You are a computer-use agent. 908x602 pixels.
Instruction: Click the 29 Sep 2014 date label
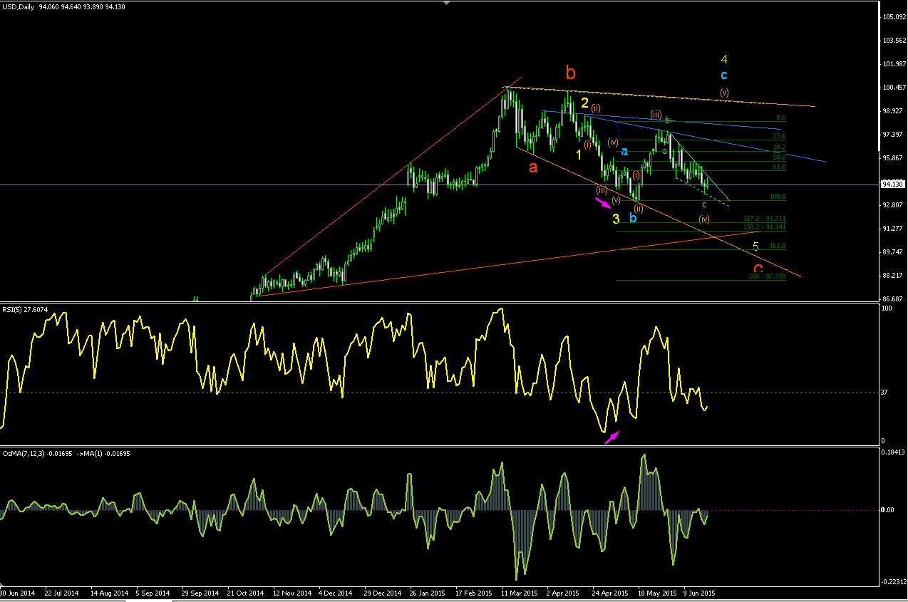(x=200, y=593)
